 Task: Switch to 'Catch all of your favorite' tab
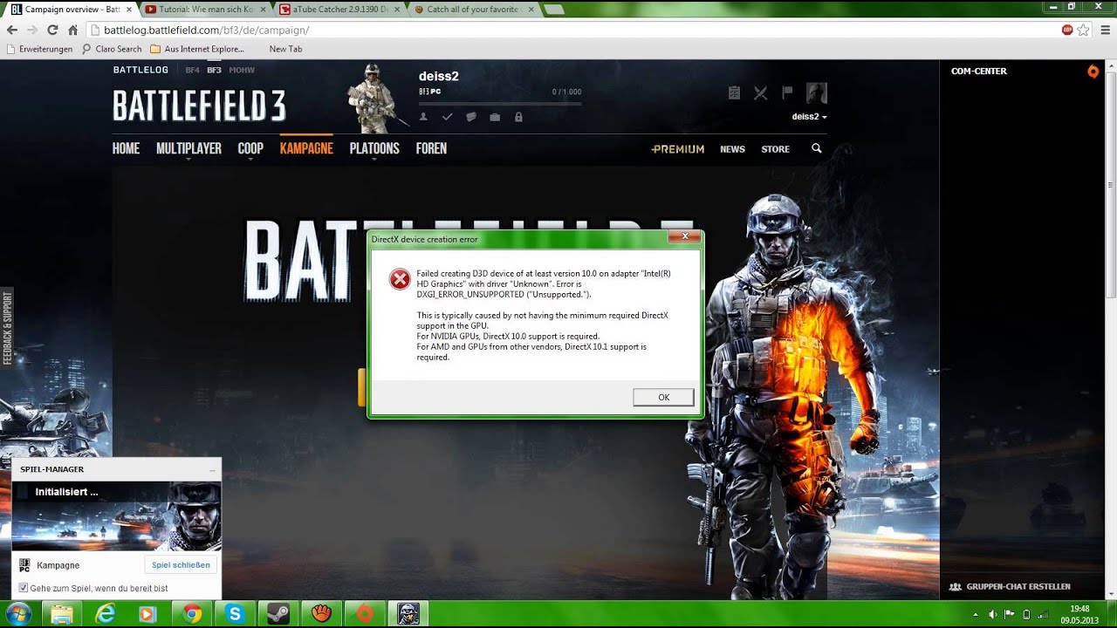473,10
